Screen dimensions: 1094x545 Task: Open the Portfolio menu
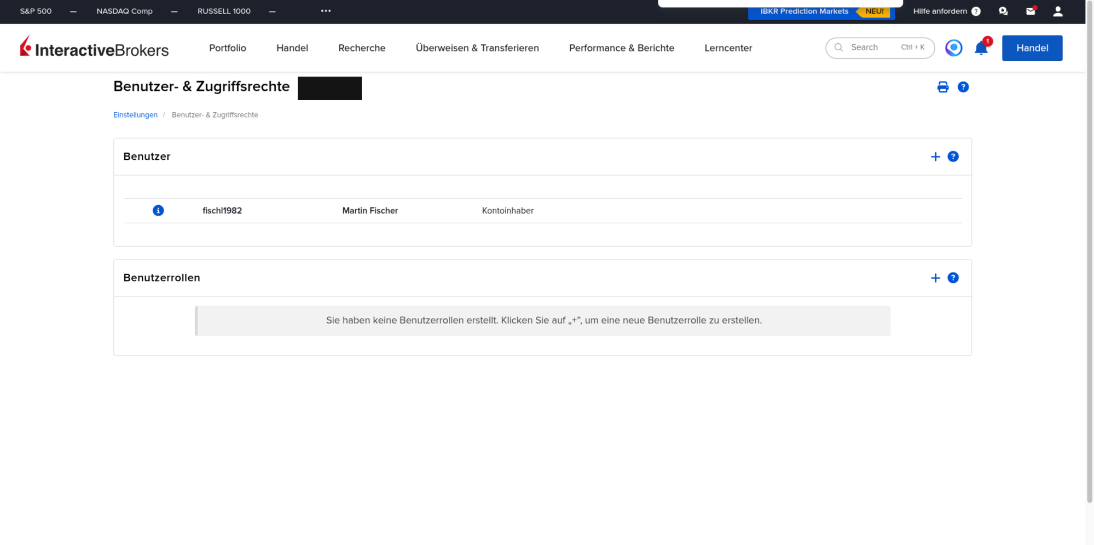[x=228, y=48]
